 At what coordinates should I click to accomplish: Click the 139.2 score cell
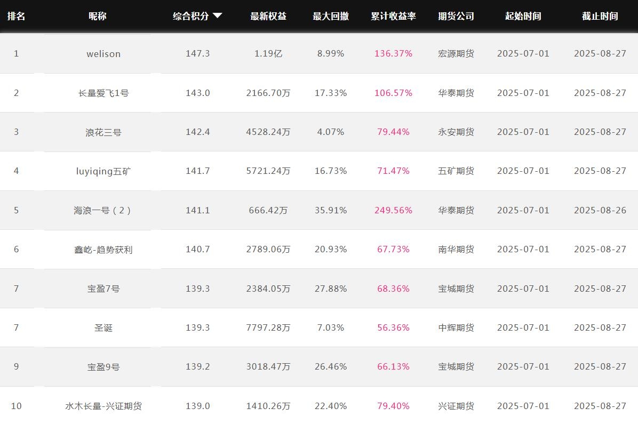click(x=198, y=366)
